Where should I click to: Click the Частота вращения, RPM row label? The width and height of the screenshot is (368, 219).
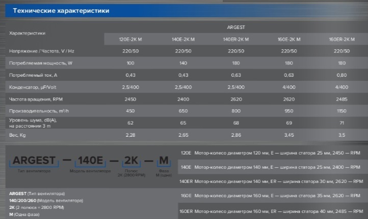(32, 99)
